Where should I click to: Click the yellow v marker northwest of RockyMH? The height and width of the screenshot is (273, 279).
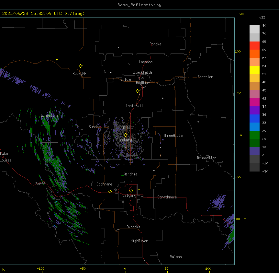(x=57, y=60)
